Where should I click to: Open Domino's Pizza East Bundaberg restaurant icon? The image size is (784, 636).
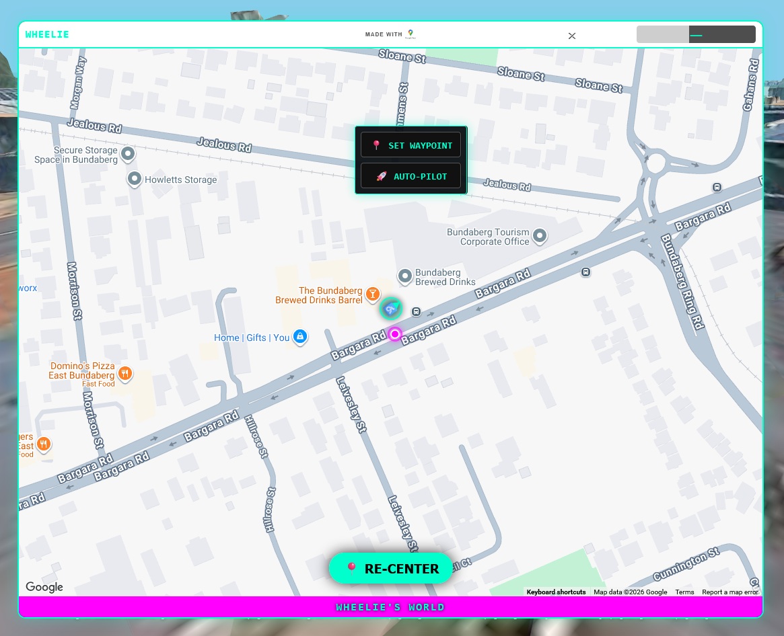[125, 373]
